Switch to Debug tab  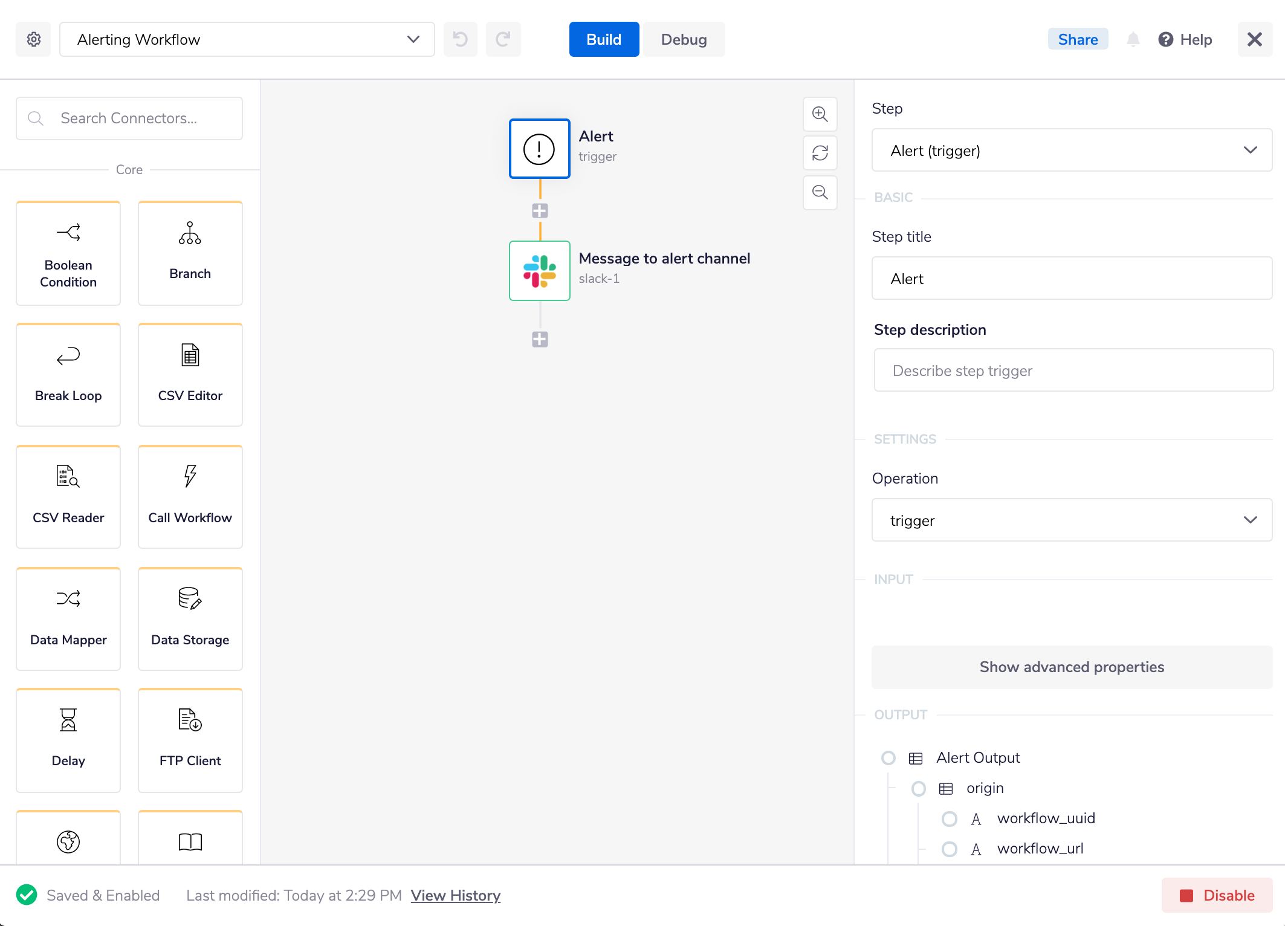click(x=684, y=40)
